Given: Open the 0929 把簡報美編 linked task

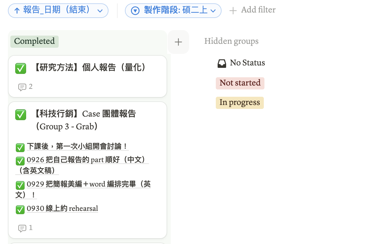Looking at the screenshot, I should pos(88,184).
